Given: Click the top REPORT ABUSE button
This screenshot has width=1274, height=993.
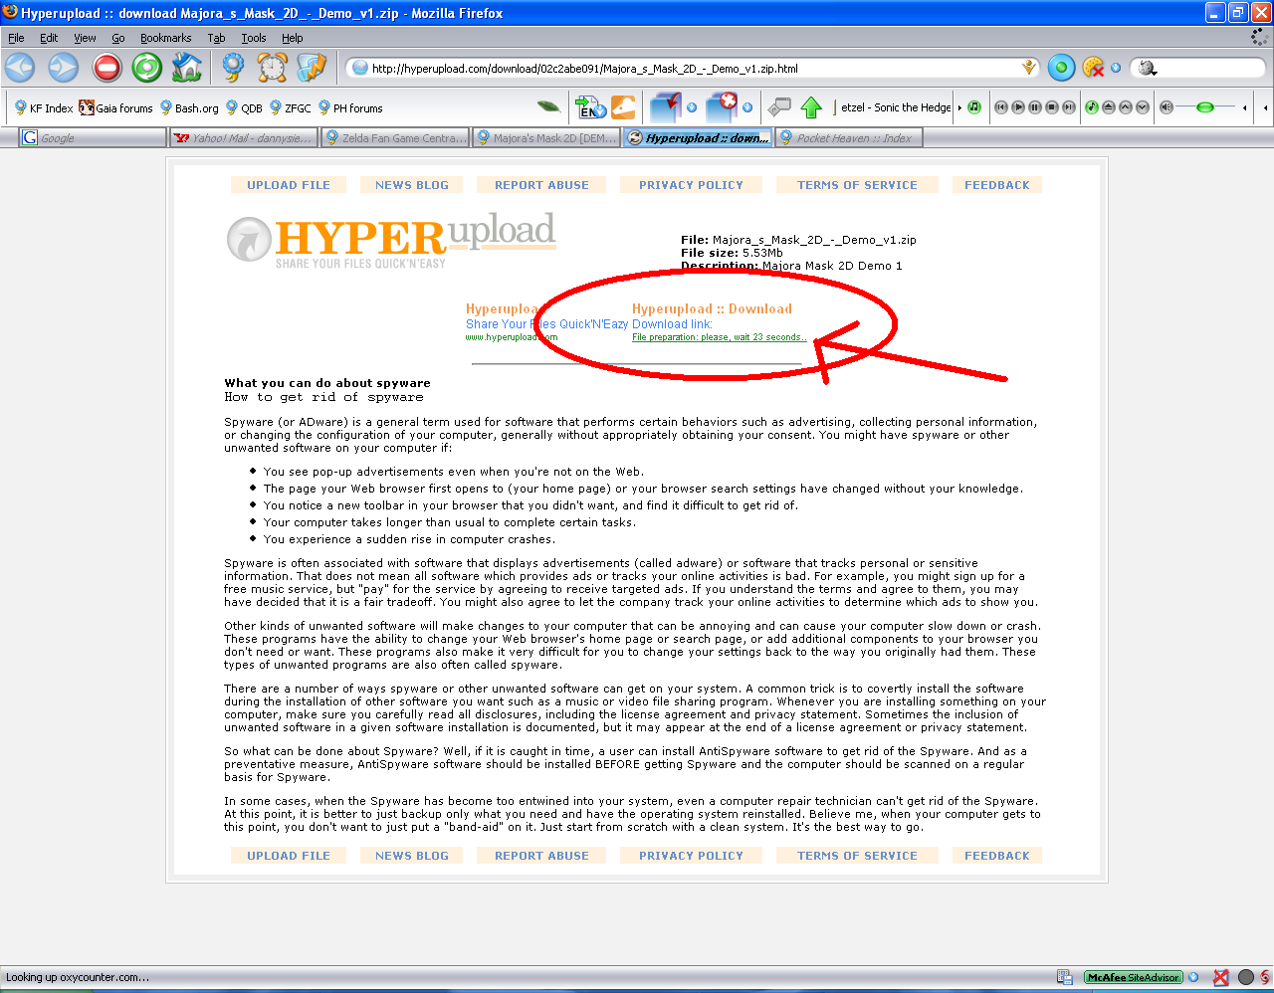Looking at the screenshot, I should (x=541, y=185).
